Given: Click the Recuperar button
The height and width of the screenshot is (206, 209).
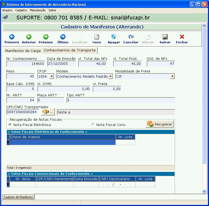Looking at the screenshot, I should [160, 124].
